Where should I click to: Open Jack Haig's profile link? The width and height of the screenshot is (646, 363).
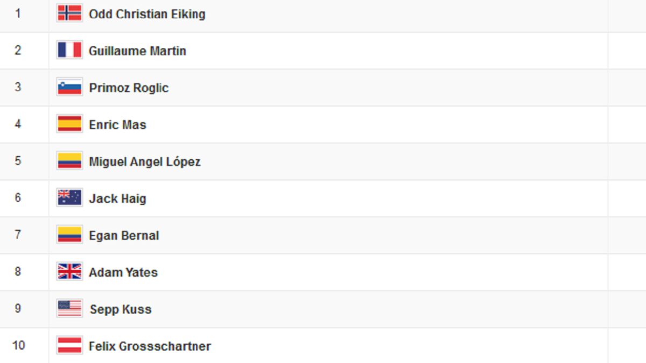pos(117,199)
